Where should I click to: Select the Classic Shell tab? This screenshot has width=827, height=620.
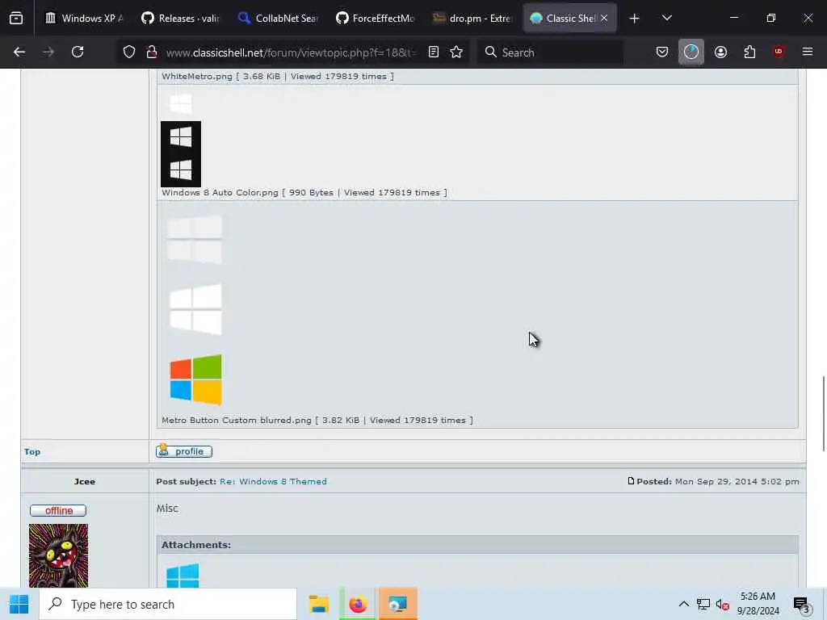(x=563, y=19)
